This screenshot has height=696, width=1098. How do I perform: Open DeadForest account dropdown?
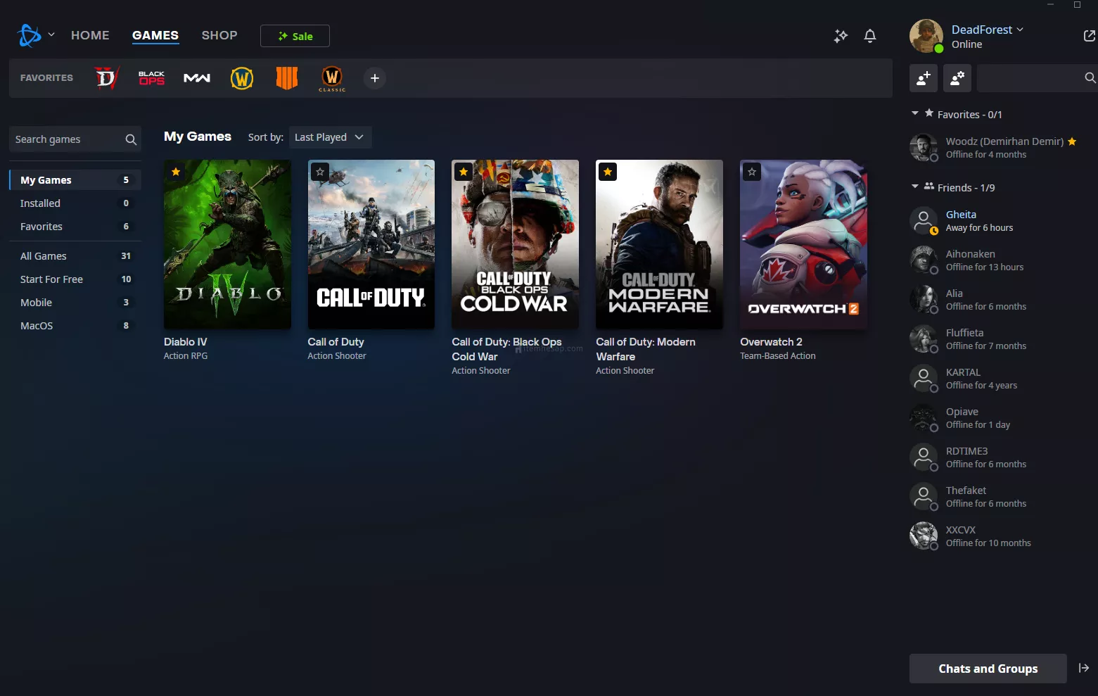(987, 30)
